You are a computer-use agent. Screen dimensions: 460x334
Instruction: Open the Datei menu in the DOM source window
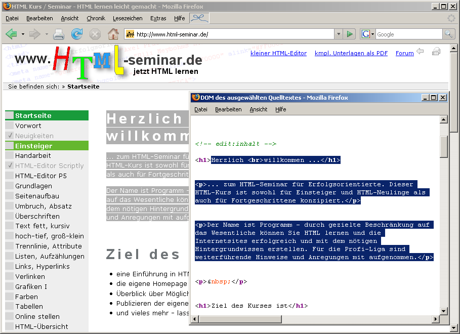coord(201,109)
